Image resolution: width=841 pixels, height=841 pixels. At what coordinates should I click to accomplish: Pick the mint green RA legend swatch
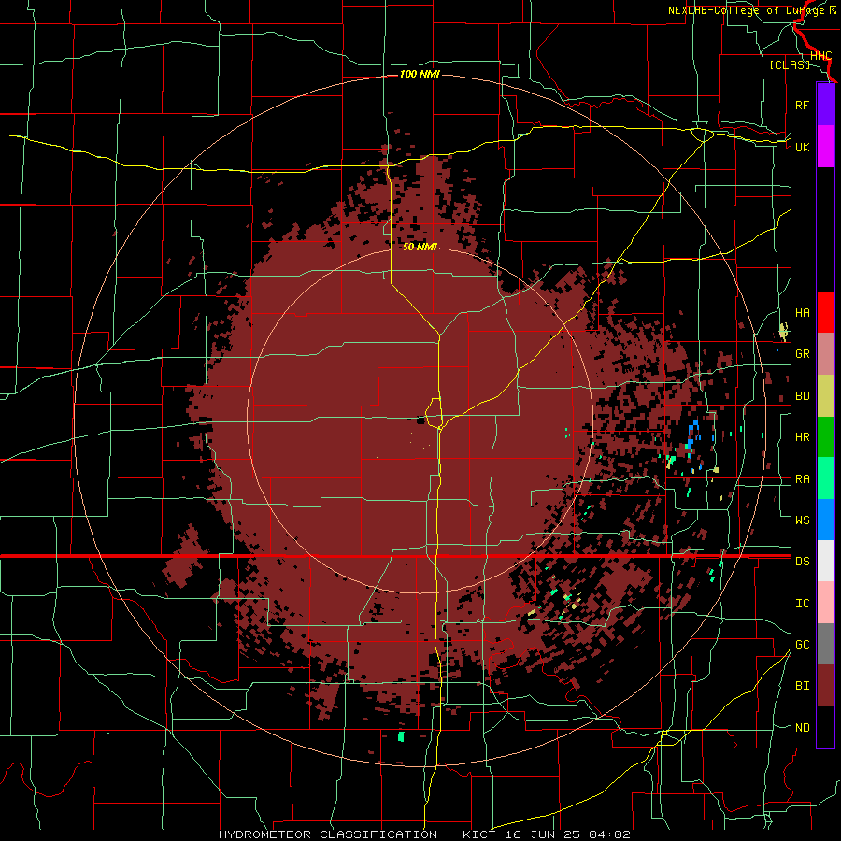pyautogui.click(x=825, y=478)
